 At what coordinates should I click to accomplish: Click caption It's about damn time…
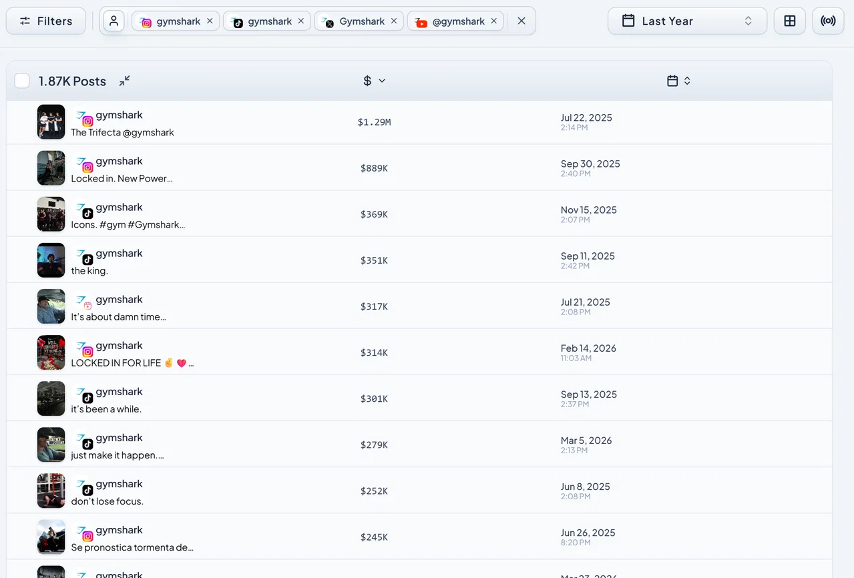[119, 316]
